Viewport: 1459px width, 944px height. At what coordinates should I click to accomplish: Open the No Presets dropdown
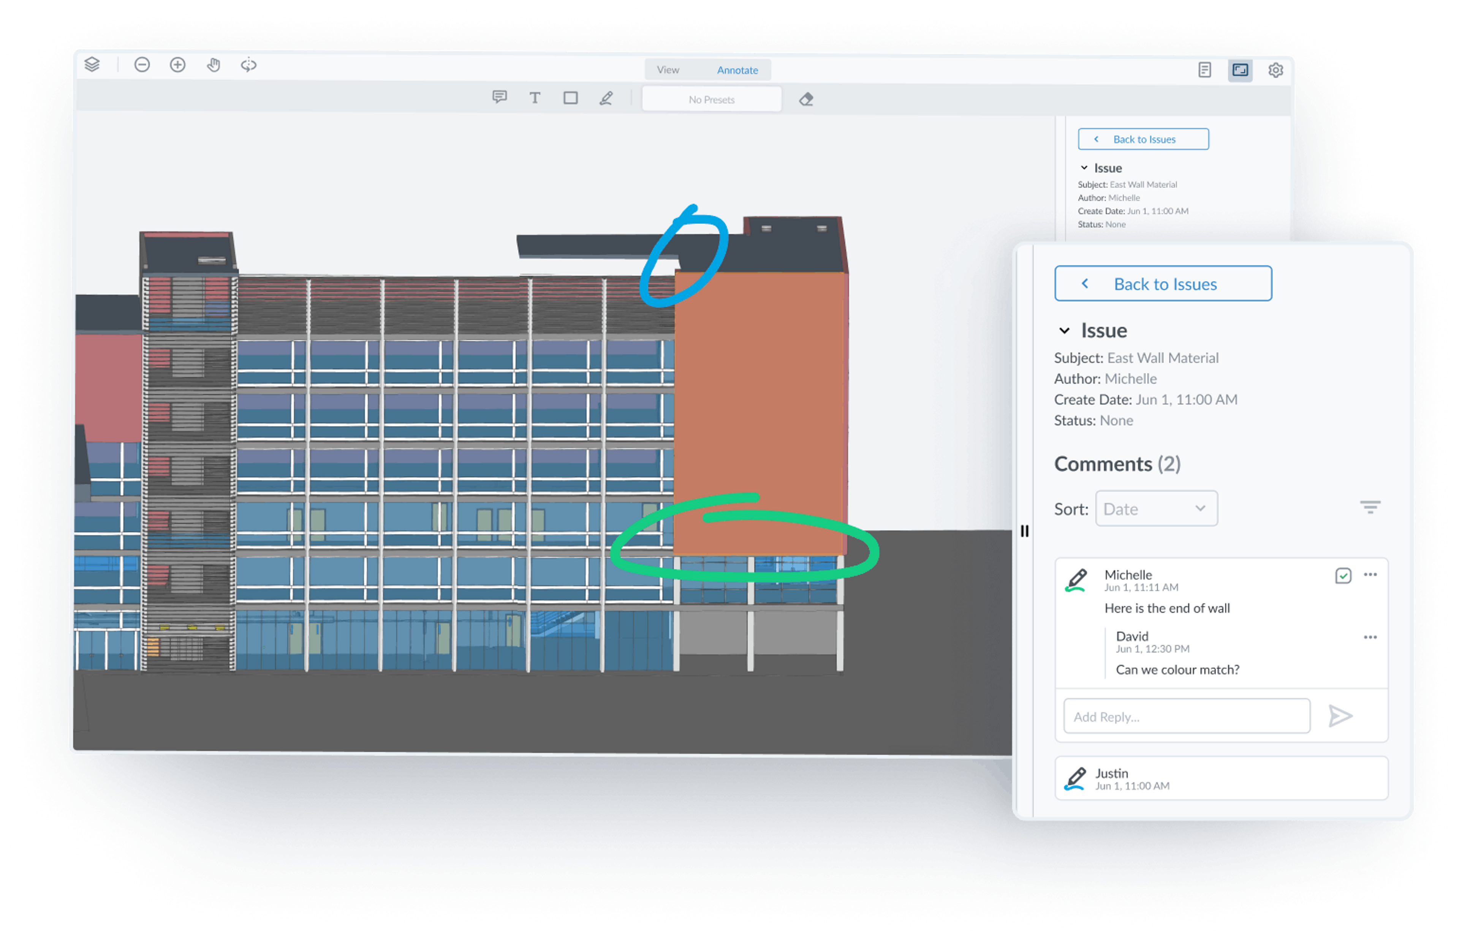coord(711,99)
